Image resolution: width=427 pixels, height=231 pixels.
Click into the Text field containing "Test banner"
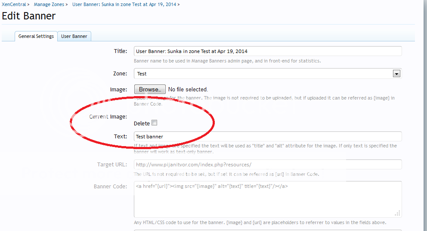[267, 137]
